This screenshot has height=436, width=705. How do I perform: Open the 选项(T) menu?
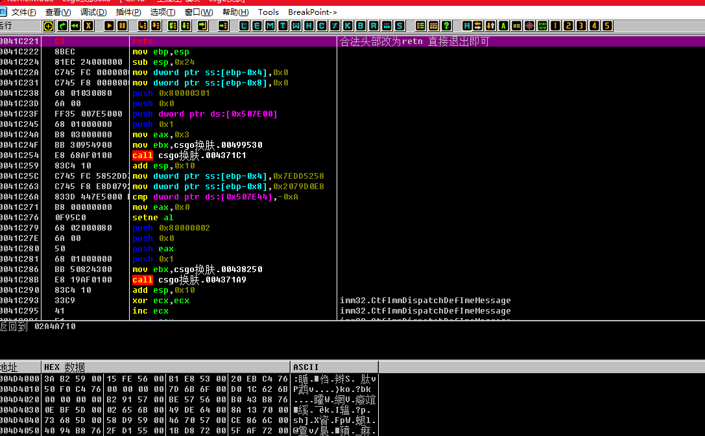coord(163,12)
